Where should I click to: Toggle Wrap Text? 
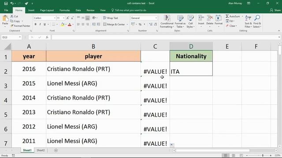(111, 18)
